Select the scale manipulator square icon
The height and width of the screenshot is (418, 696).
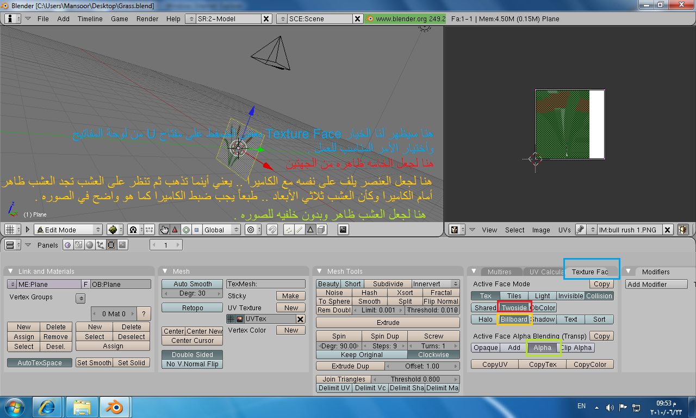tap(196, 230)
